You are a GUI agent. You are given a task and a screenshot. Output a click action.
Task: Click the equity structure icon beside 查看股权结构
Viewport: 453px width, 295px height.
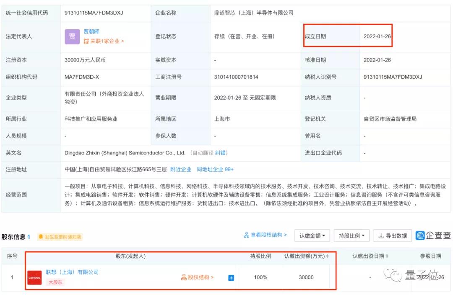tap(247, 236)
